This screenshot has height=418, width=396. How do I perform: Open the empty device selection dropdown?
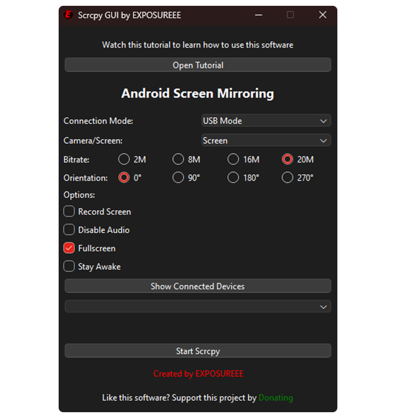point(197,307)
